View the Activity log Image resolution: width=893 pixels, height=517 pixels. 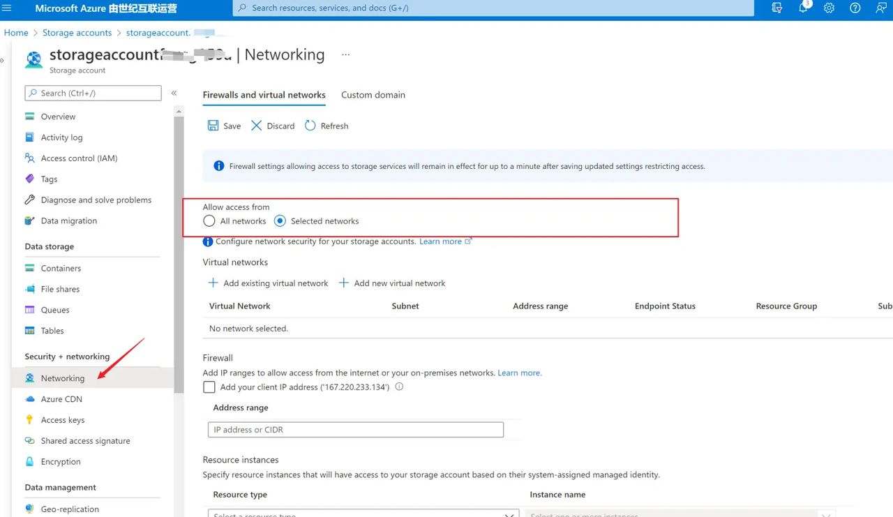pos(61,137)
